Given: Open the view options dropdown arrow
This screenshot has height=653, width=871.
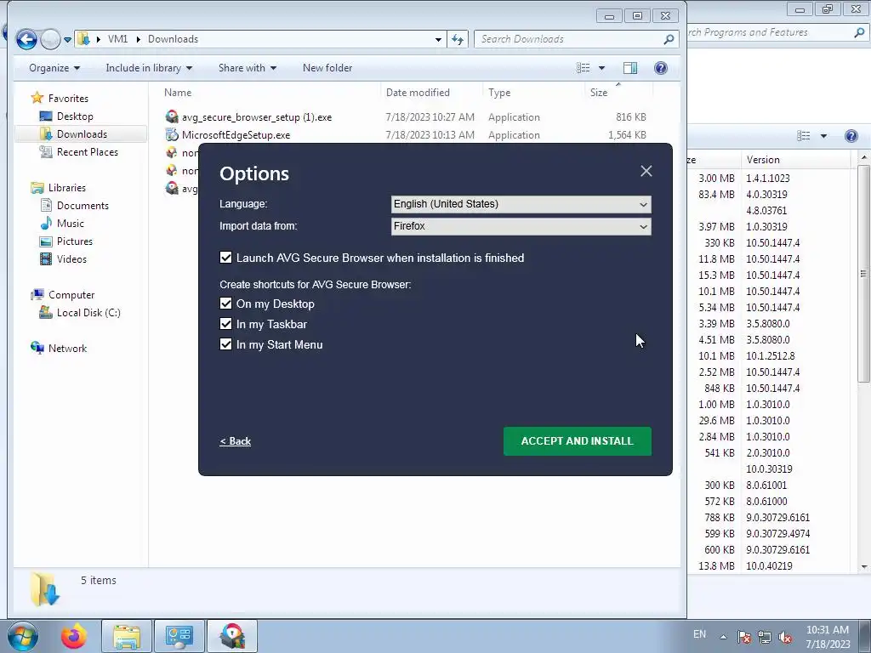Looking at the screenshot, I should (601, 68).
